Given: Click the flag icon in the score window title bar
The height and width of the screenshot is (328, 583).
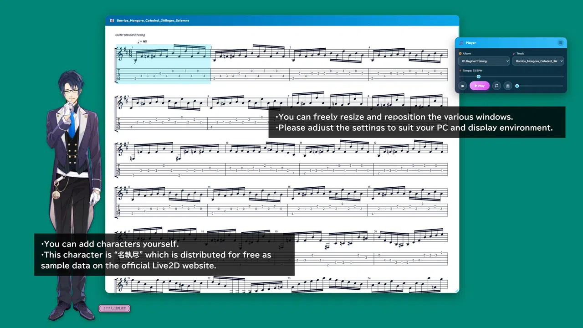Looking at the screenshot, I should (x=112, y=20).
